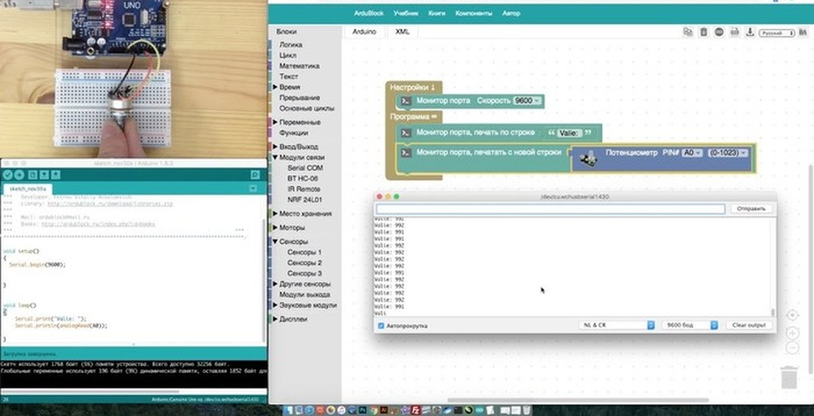The height and width of the screenshot is (416, 814).
Task: Open the book manual icon at top right
Action: point(802,31)
